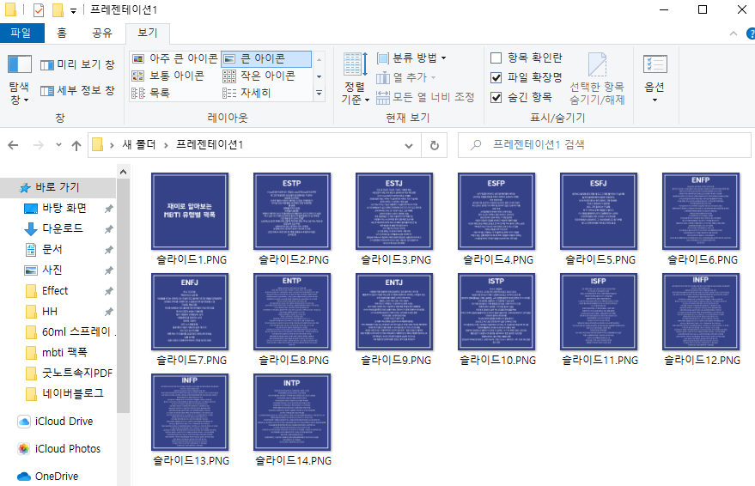The image size is (755, 486).
Task: Open the Options (옵션) button
Action: (655, 79)
